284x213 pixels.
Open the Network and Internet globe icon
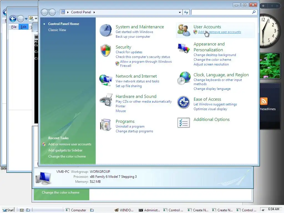[x=106, y=80]
